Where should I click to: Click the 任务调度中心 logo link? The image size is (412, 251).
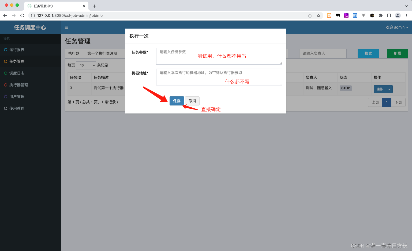(x=30, y=28)
